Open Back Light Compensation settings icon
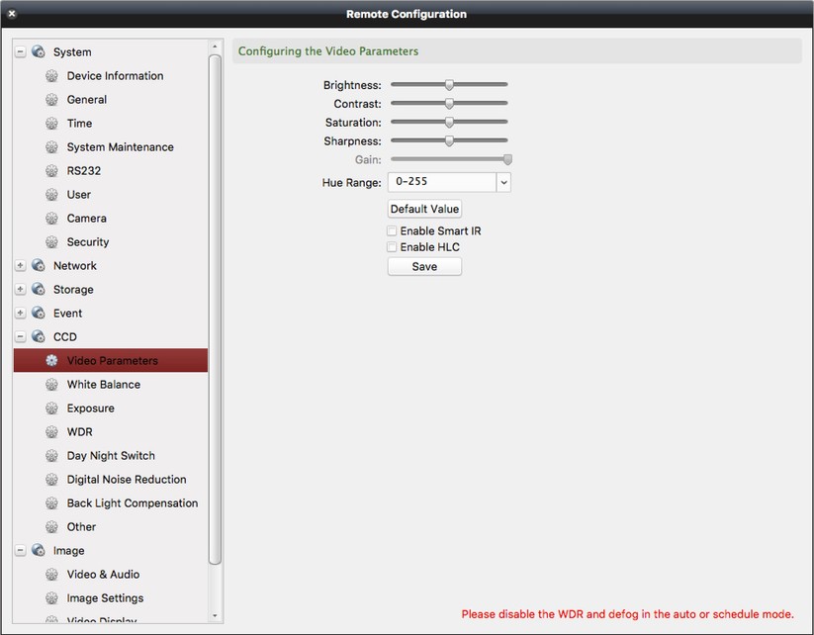This screenshot has width=814, height=635. pos(51,502)
